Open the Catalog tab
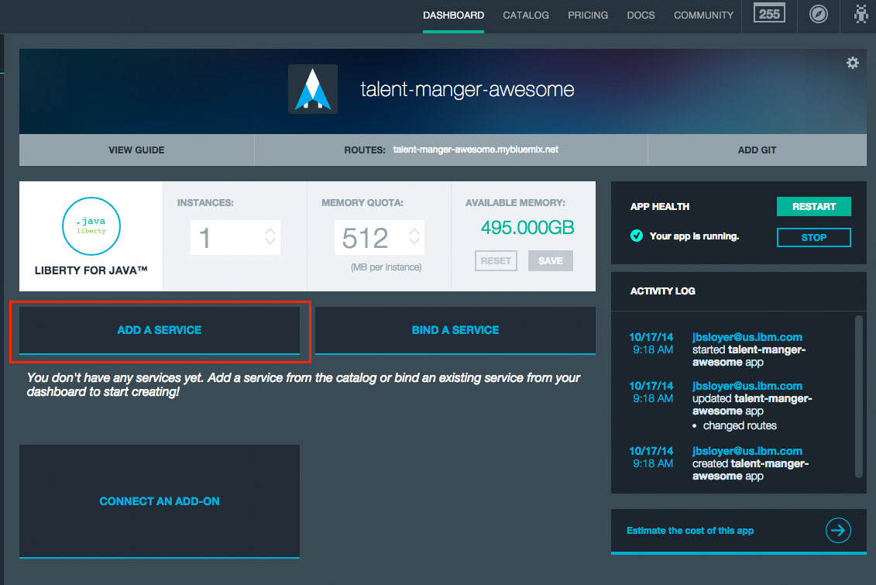This screenshot has width=876, height=585. pyautogui.click(x=526, y=15)
